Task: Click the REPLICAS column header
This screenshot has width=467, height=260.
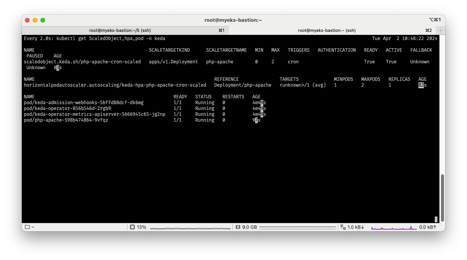Action: pos(399,79)
